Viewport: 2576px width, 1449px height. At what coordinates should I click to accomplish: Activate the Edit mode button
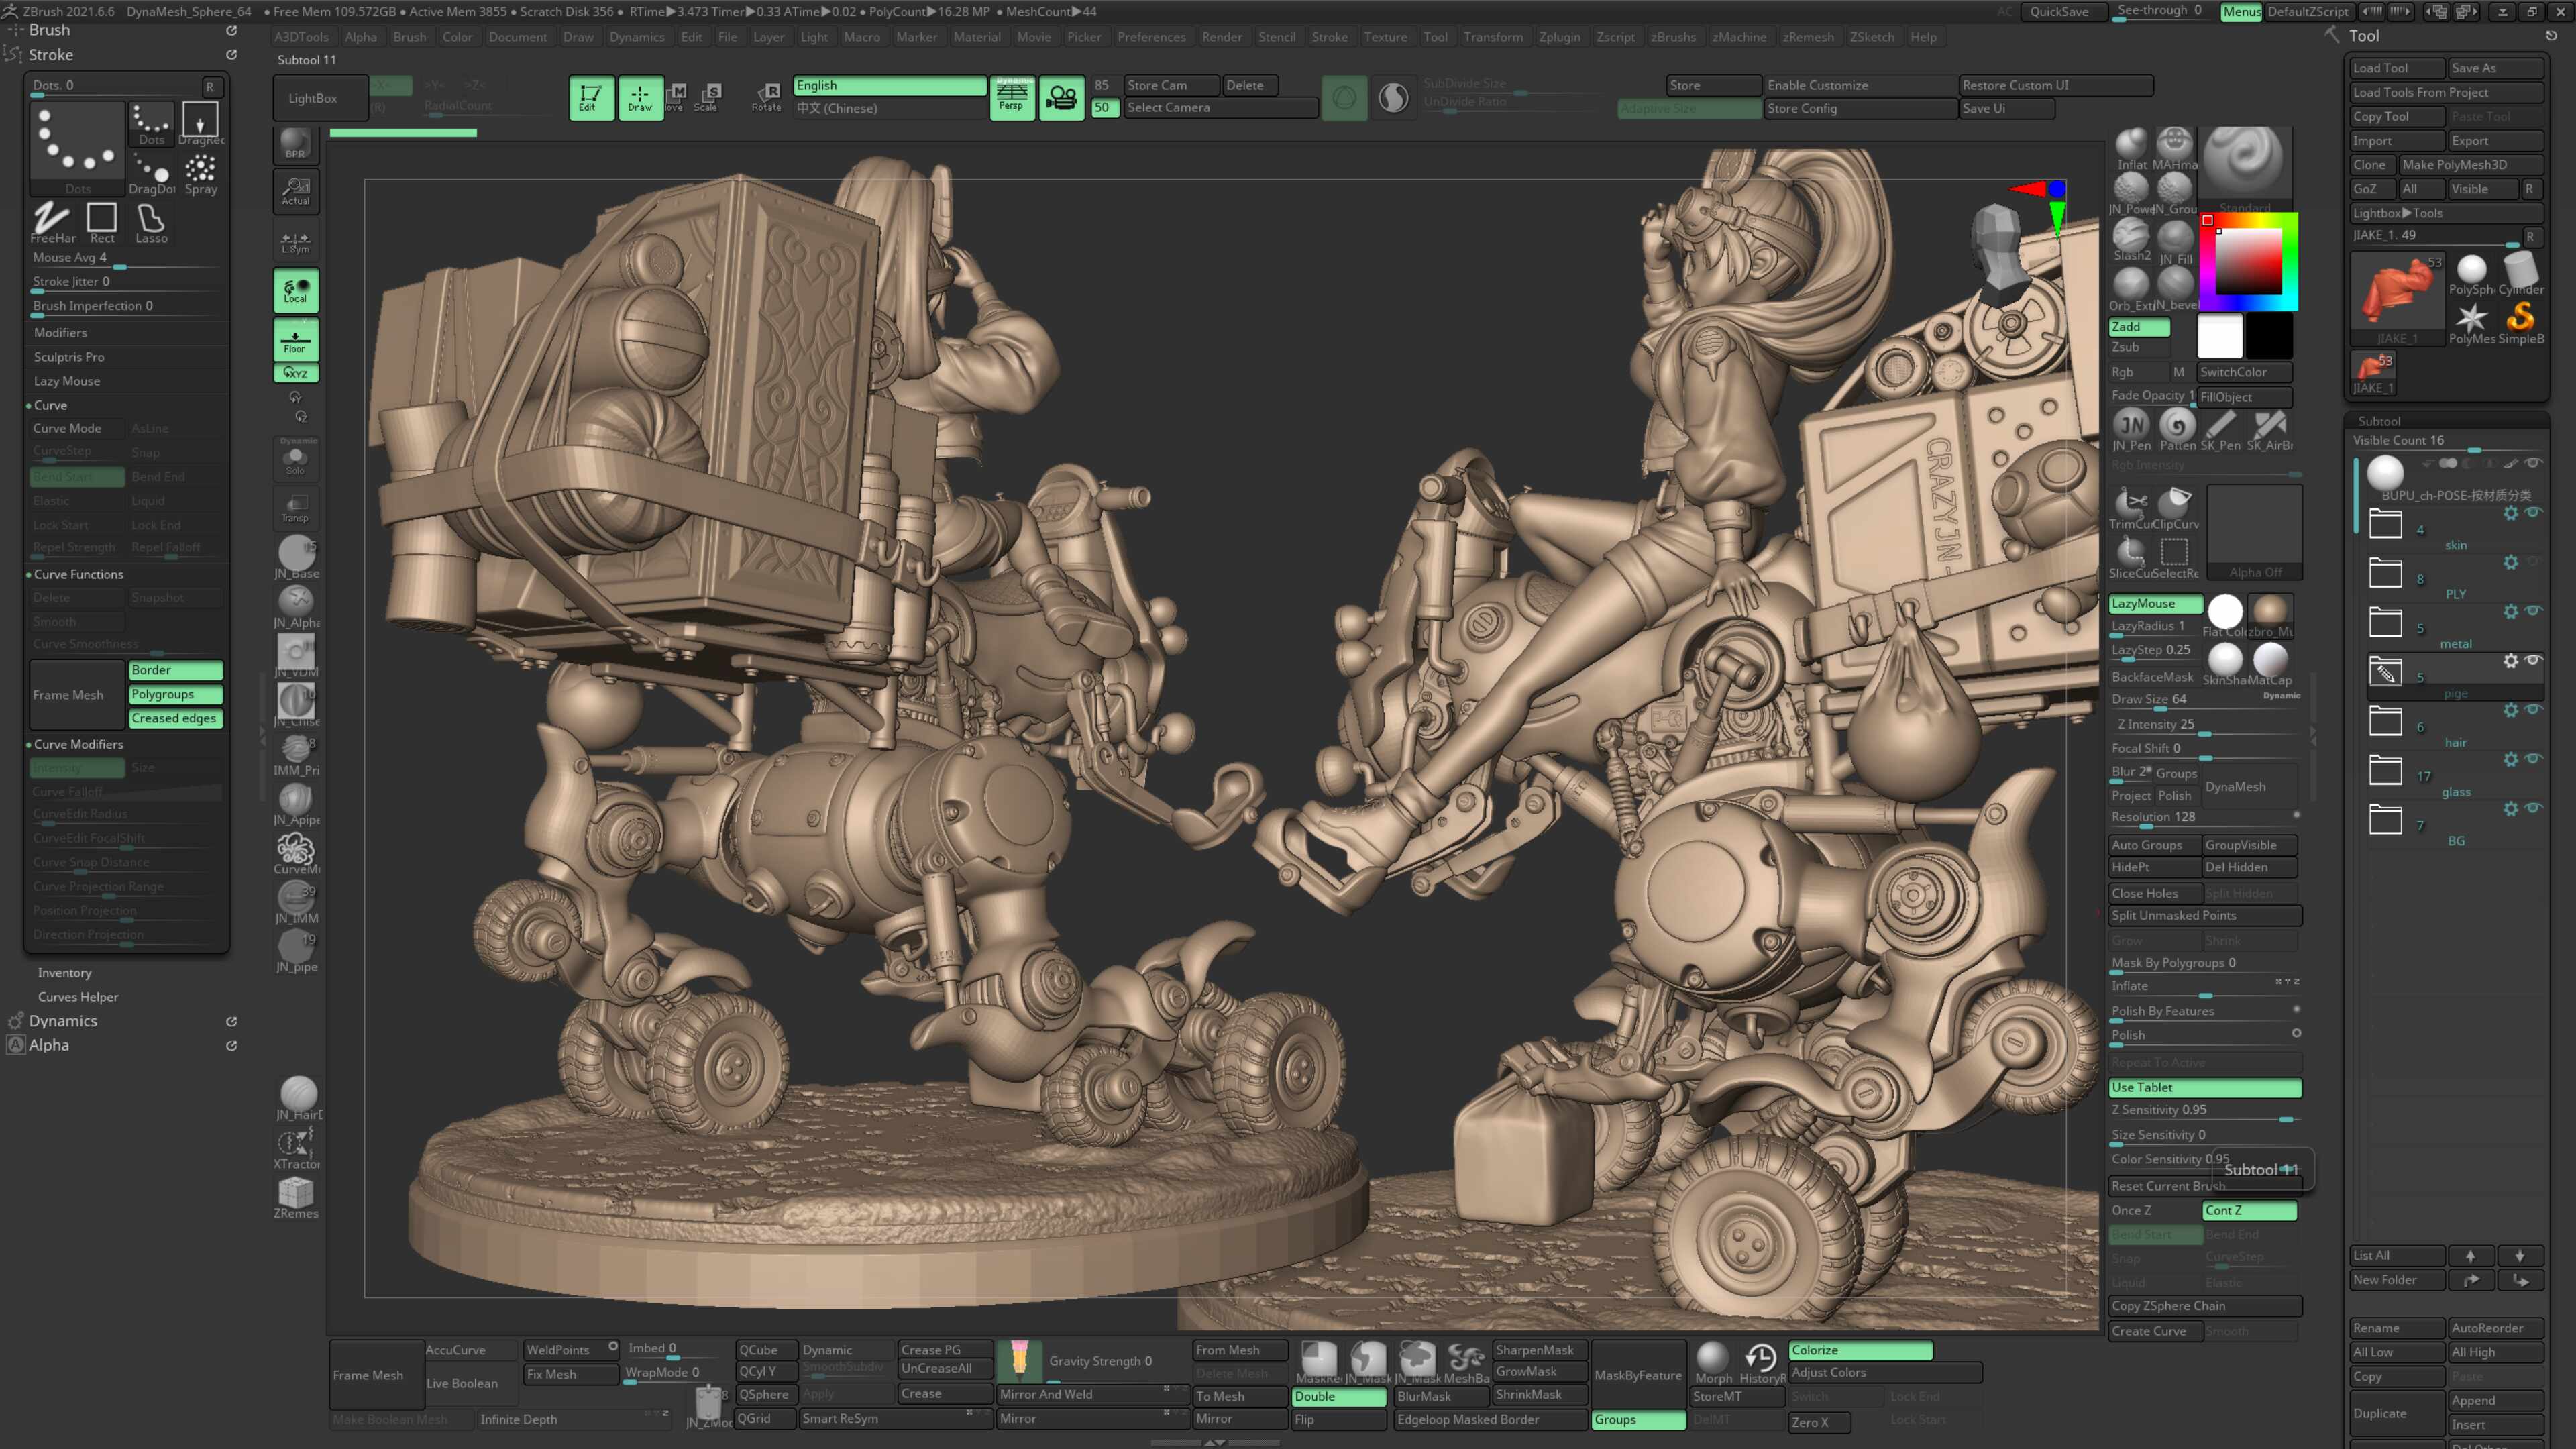coord(590,98)
